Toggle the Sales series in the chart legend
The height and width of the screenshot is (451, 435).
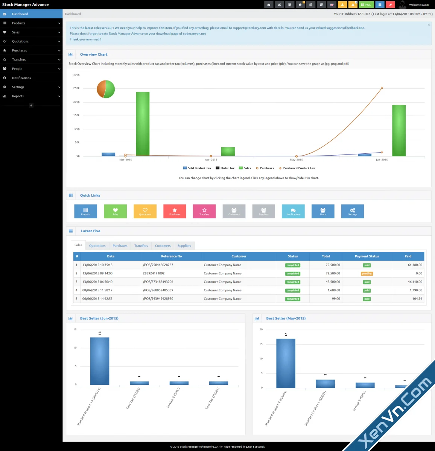point(245,168)
